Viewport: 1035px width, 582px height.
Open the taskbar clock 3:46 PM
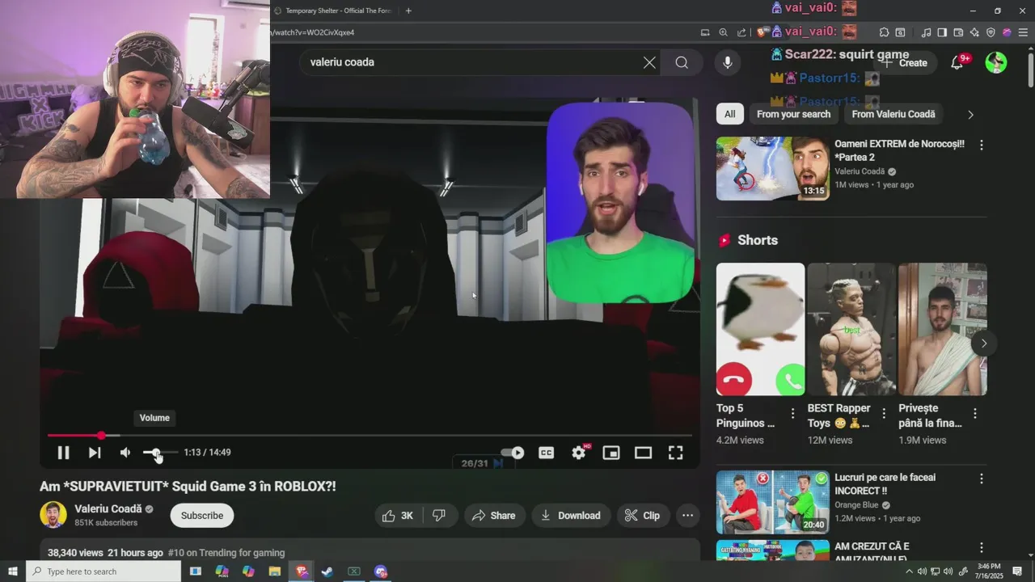coord(989,571)
